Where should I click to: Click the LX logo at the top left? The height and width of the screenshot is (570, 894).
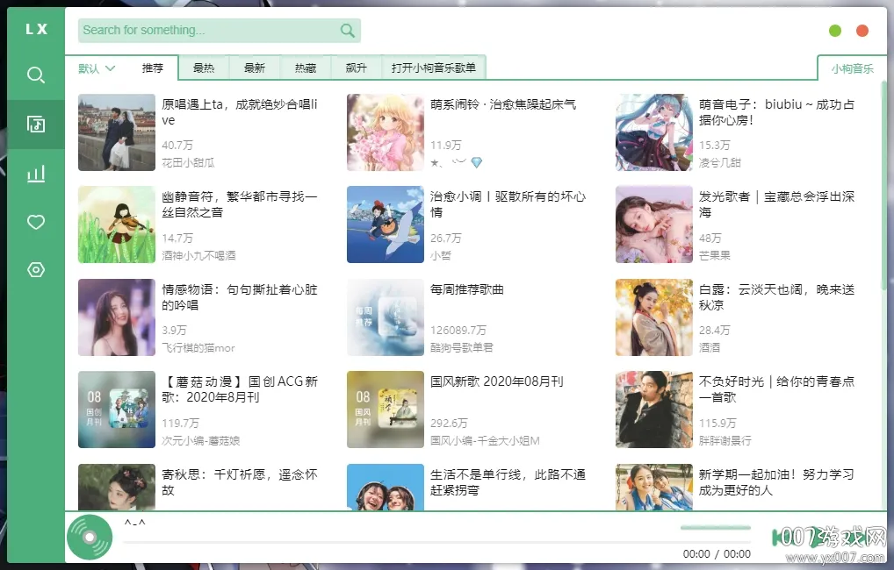(35, 28)
